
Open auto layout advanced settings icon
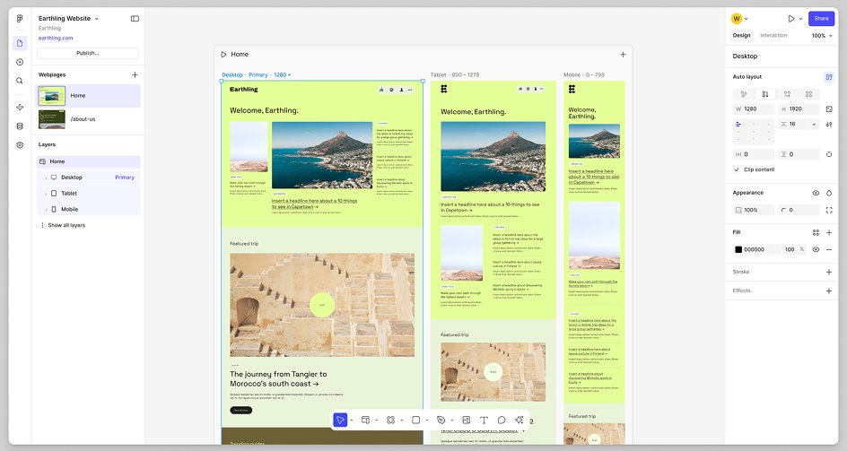pos(829,125)
